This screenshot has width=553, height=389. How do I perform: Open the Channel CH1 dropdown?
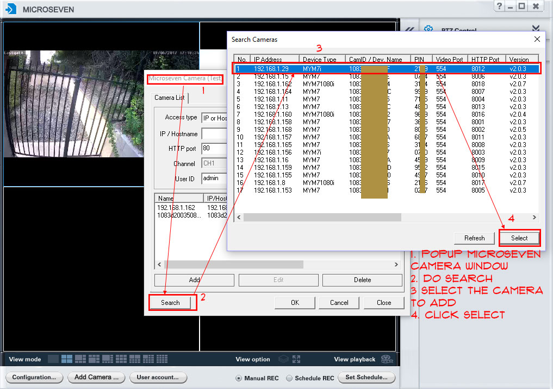(x=214, y=163)
